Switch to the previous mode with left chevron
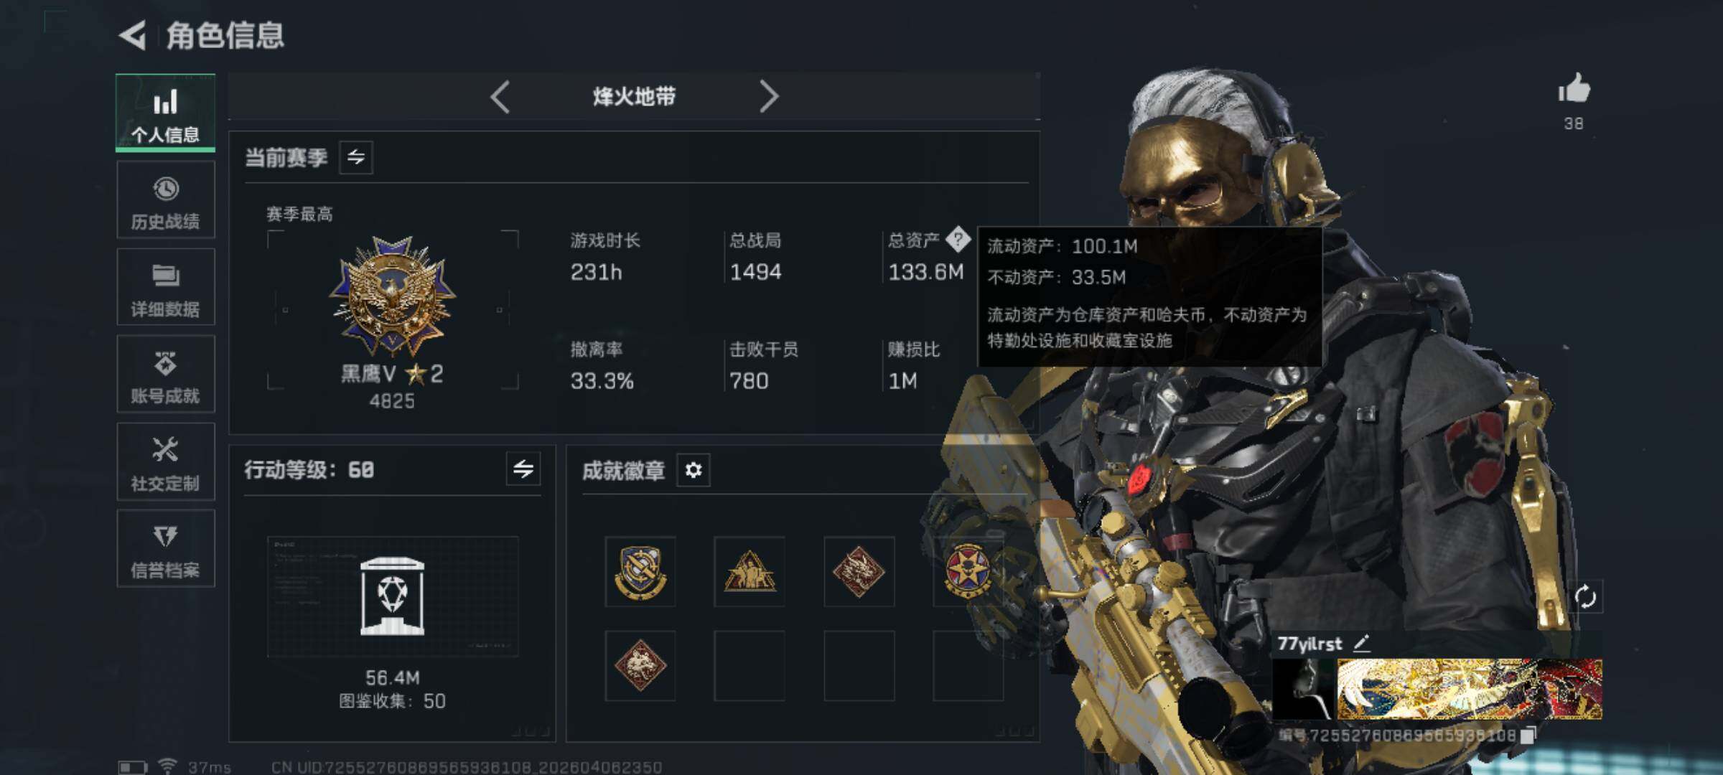This screenshot has width=1723, height=775. (500, 96)
